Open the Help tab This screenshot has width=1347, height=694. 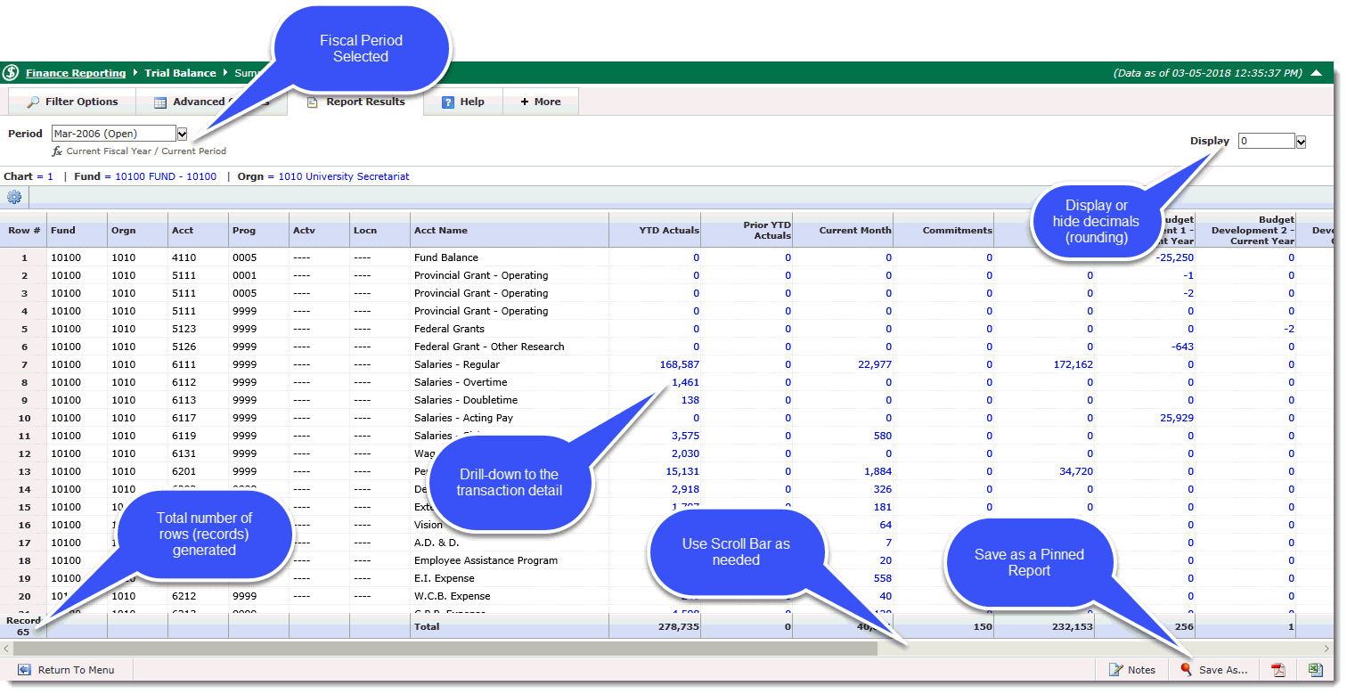coord(463,102)
